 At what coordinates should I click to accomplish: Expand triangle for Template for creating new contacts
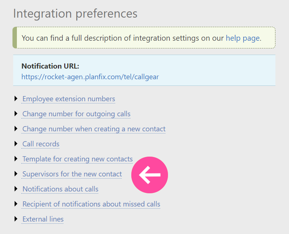click(x=16, y=159)
